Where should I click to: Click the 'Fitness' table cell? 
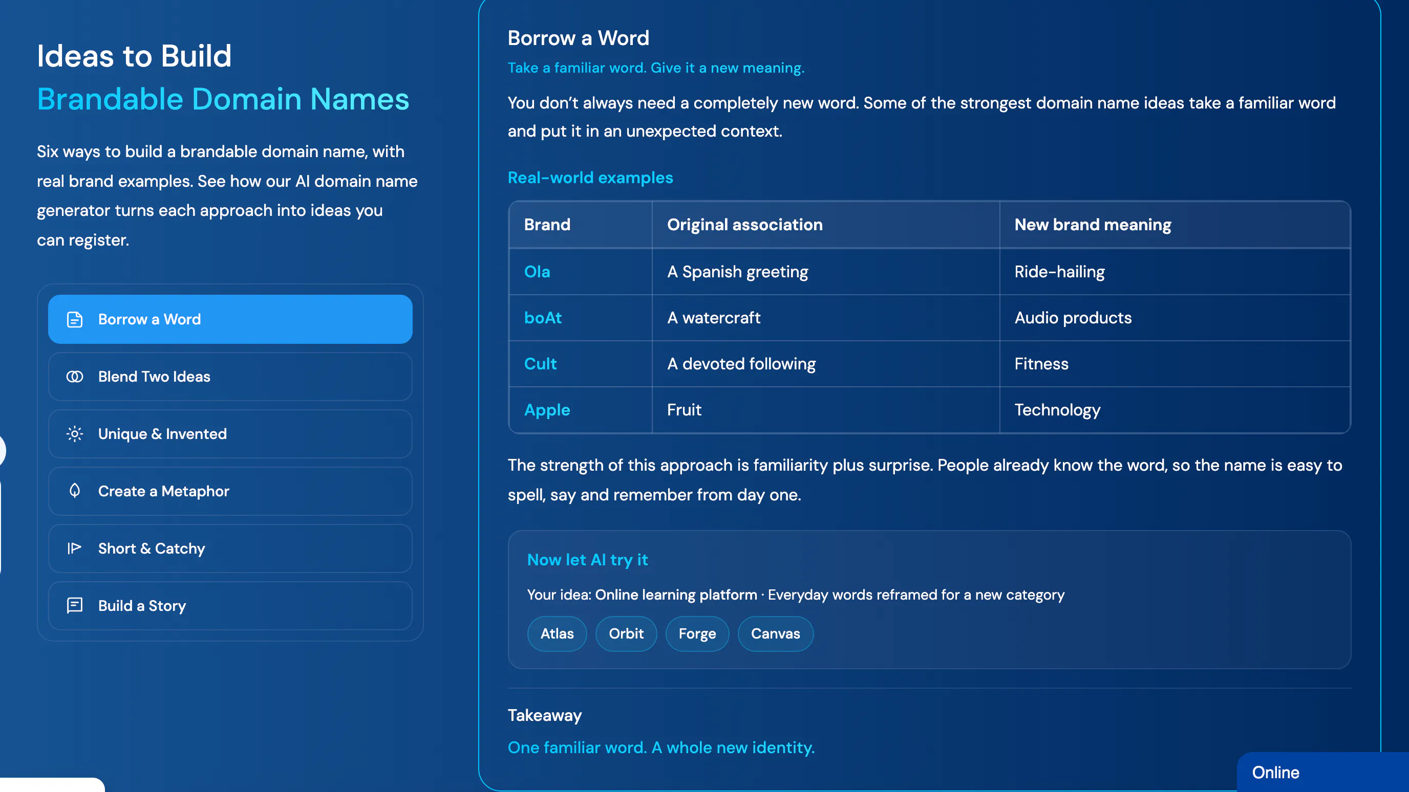coord(1175,363)
